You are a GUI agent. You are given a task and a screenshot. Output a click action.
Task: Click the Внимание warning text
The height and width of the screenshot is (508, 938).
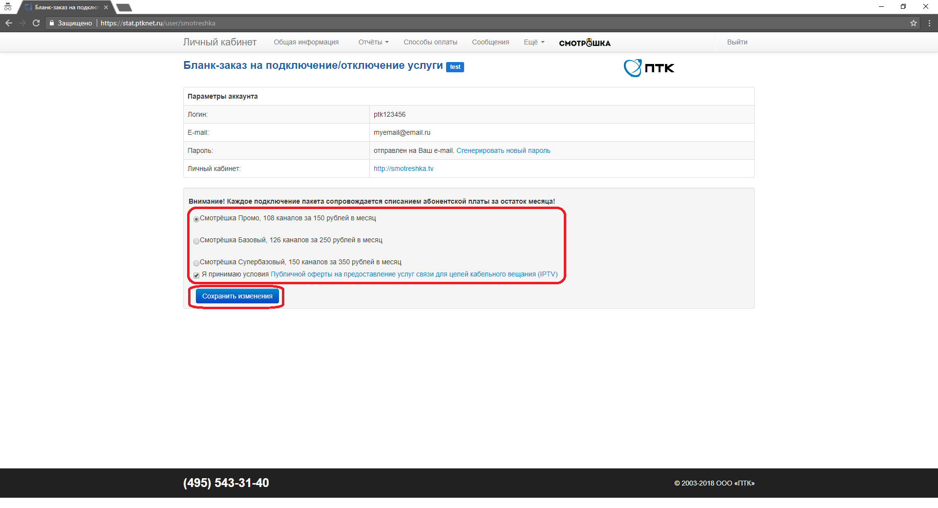click(x=372, y=201)
